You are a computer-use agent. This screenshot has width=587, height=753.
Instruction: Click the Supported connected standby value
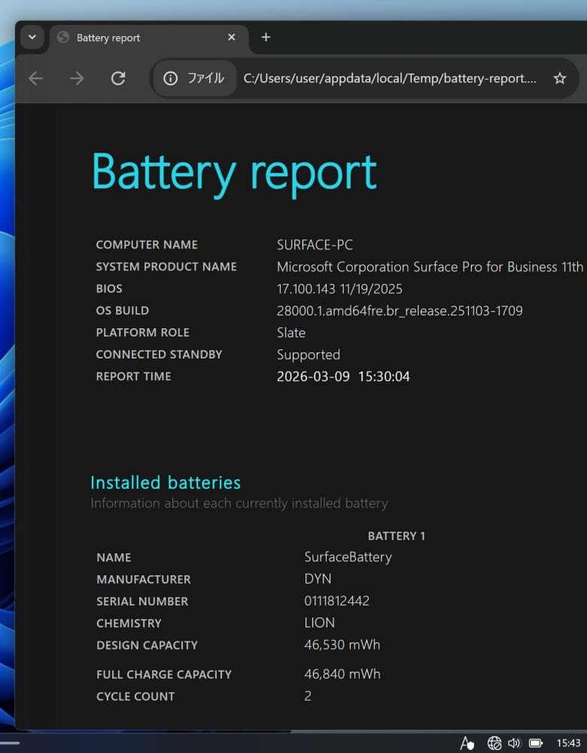tap(309, 355)
